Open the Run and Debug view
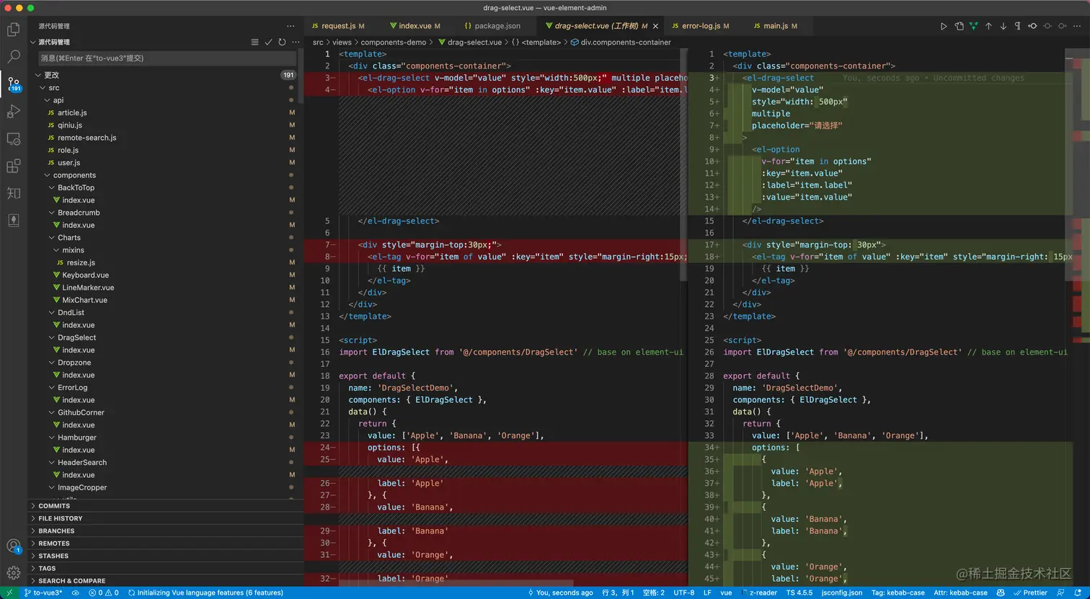This screenshot has height=599, width=1090. 13,112
